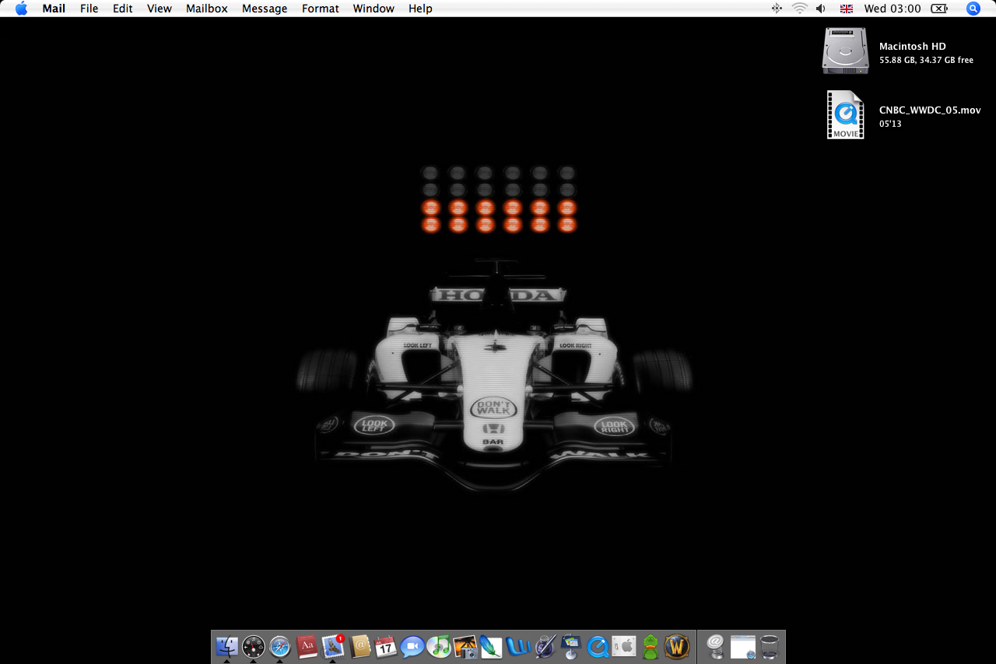Screen dimensions: 996x664
Task: Launch Dashboard from the Dock
Action: point(254,646)
